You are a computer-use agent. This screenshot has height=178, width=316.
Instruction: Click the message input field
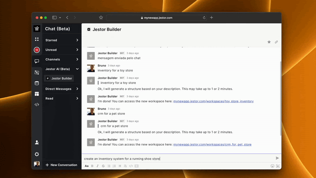point(179,159)
